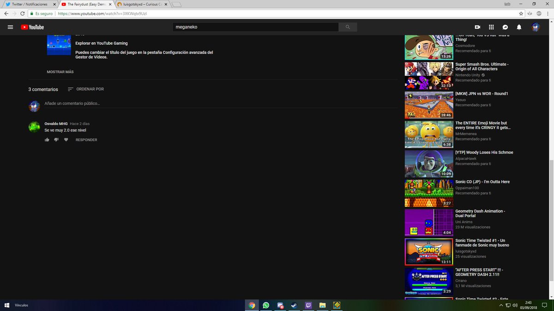
Task: Click RESPONDER under Osvaldo's comment
Action: (86, 140)
